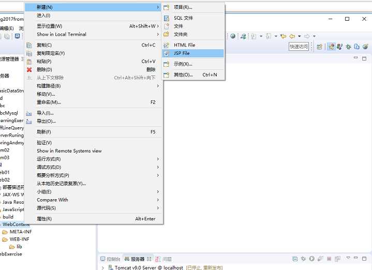Viewport: 372px width, 270px height.
Task: Click the 快速访问 quick access field
Action: tap(299, 47)
